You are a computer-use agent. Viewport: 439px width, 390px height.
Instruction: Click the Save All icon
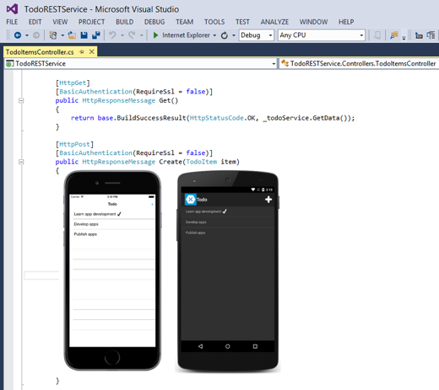96,35
